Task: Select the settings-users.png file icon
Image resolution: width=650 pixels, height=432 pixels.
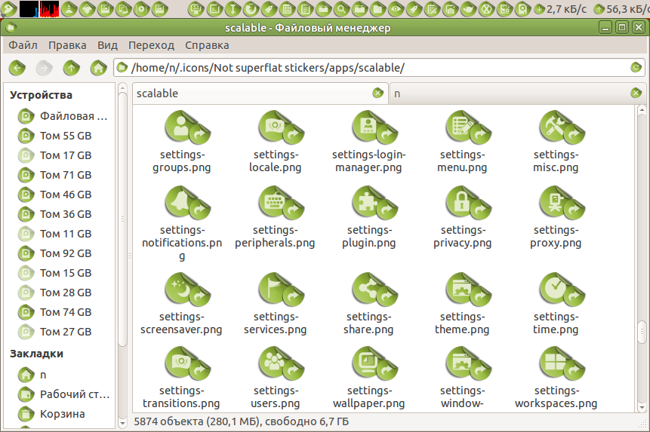Action: (x=280, y=363)
